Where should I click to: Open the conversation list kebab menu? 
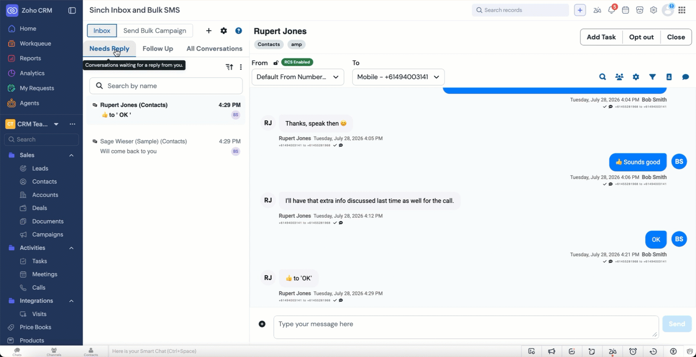(x=241, y=67)
